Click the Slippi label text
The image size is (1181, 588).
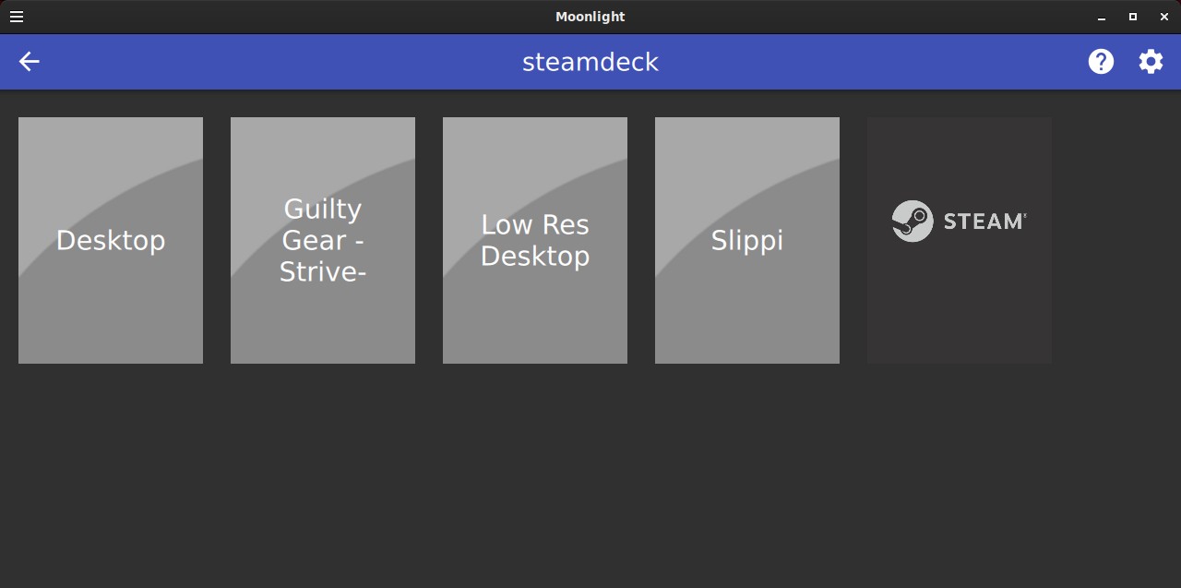coord(747,241)
